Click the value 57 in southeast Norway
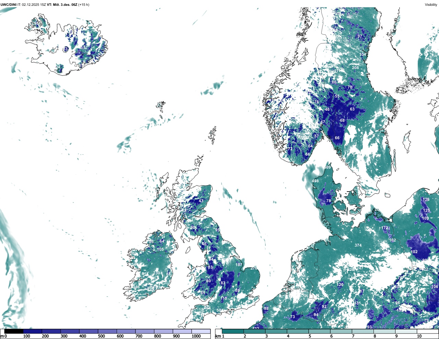Image resolution: width=439 pixels, height=339 pixels. (317, 136)
